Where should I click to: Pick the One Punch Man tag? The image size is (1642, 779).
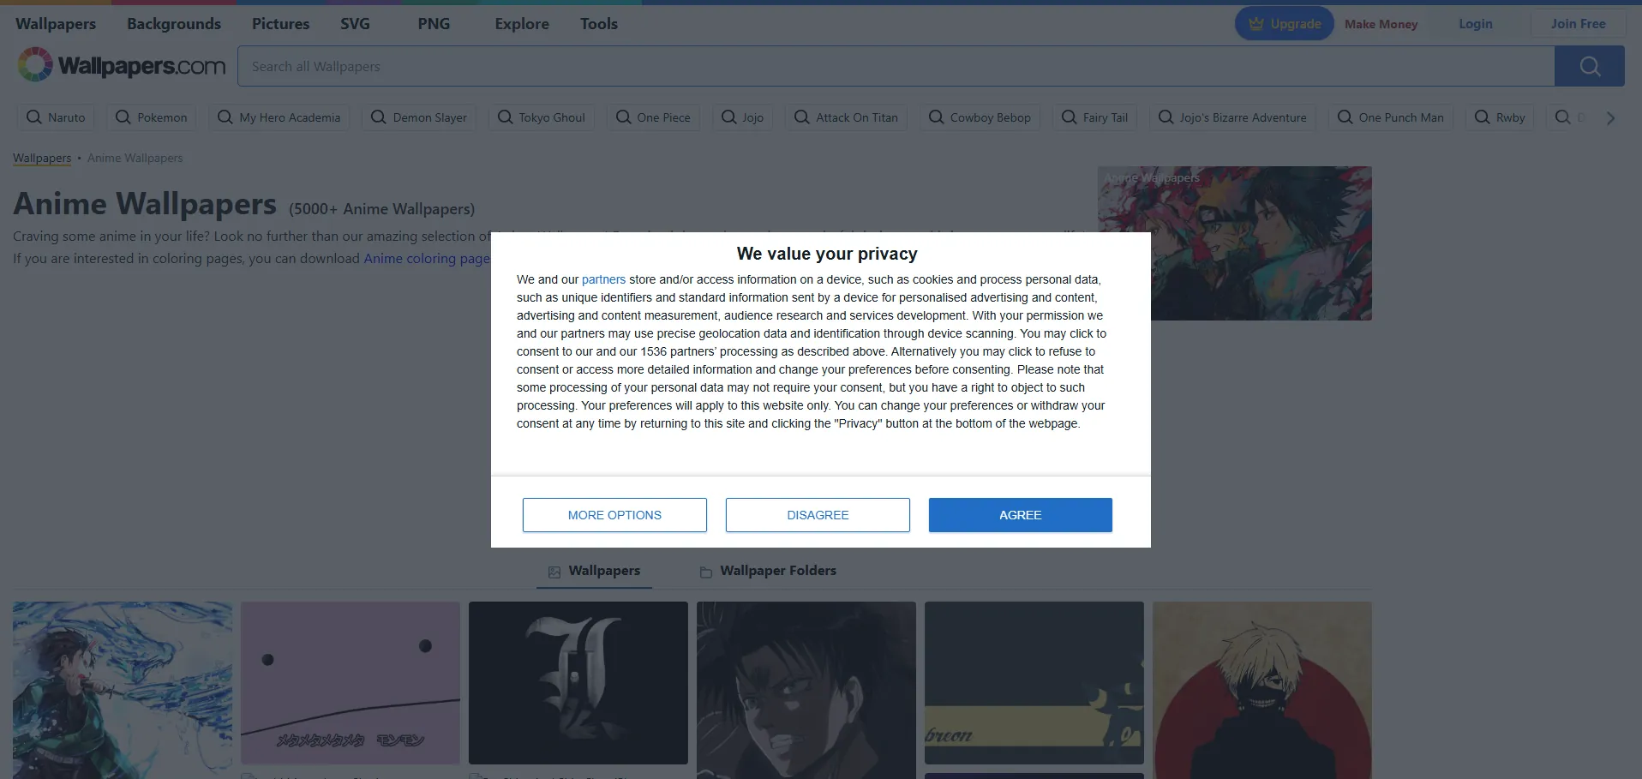click(x=1390, y=117)
